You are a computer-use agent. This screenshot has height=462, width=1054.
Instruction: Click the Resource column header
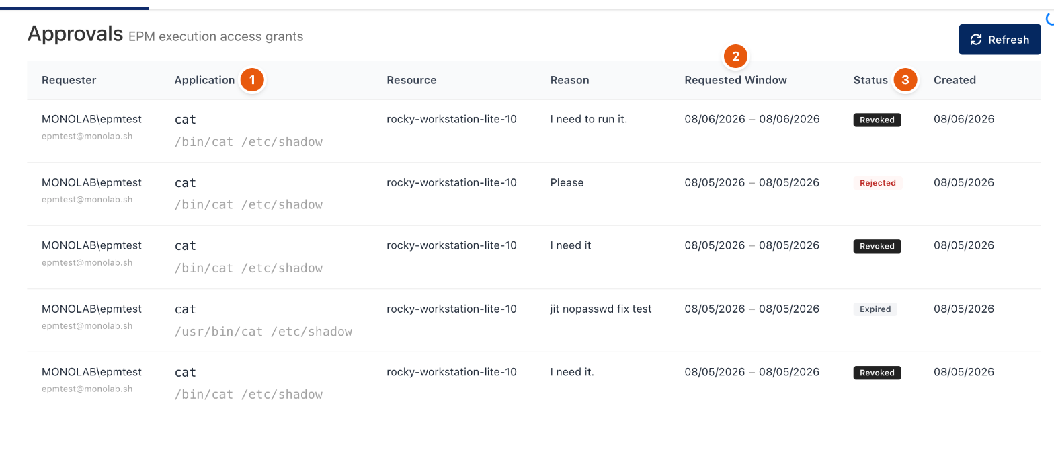(411, 80)
